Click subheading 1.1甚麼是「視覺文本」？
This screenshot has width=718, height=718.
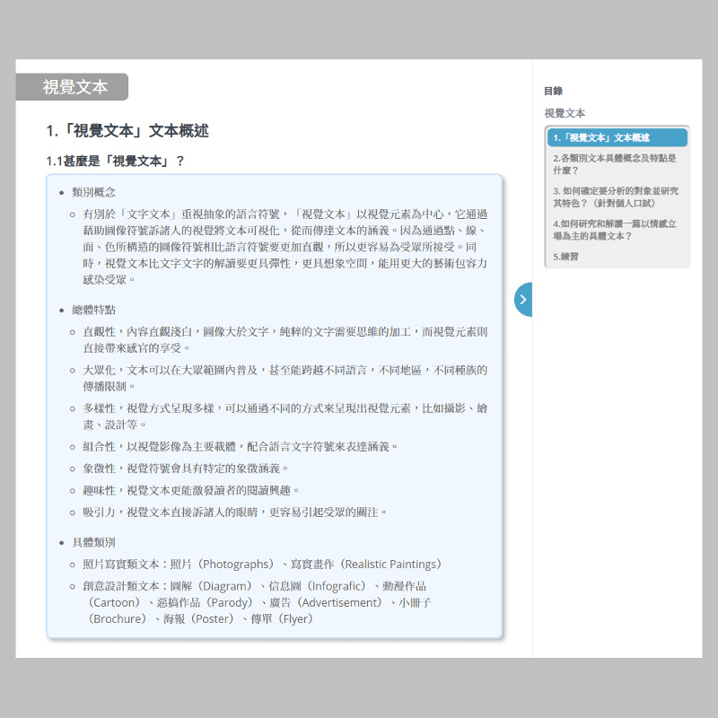point(115,162)
